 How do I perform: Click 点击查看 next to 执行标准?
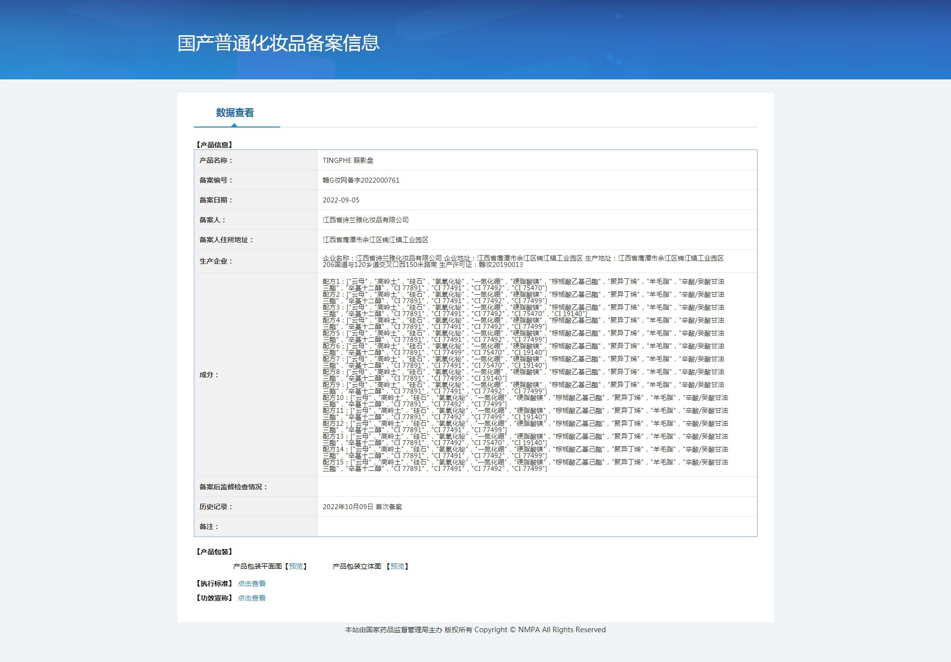pyautogui.click(x=252, y=584)
